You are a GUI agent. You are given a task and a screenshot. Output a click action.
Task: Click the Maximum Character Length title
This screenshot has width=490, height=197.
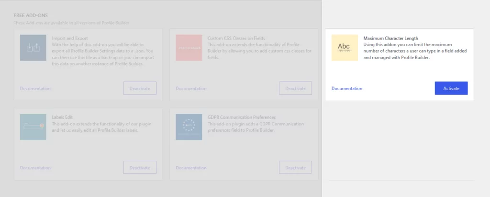[390, 38]
